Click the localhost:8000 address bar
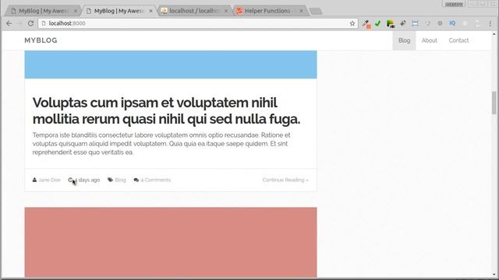This screenshot has height=280, width=499. coord(197,23)
